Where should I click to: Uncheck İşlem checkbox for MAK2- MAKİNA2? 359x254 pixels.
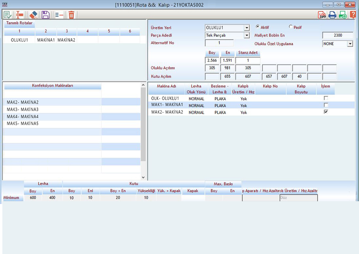click(326, 112)
